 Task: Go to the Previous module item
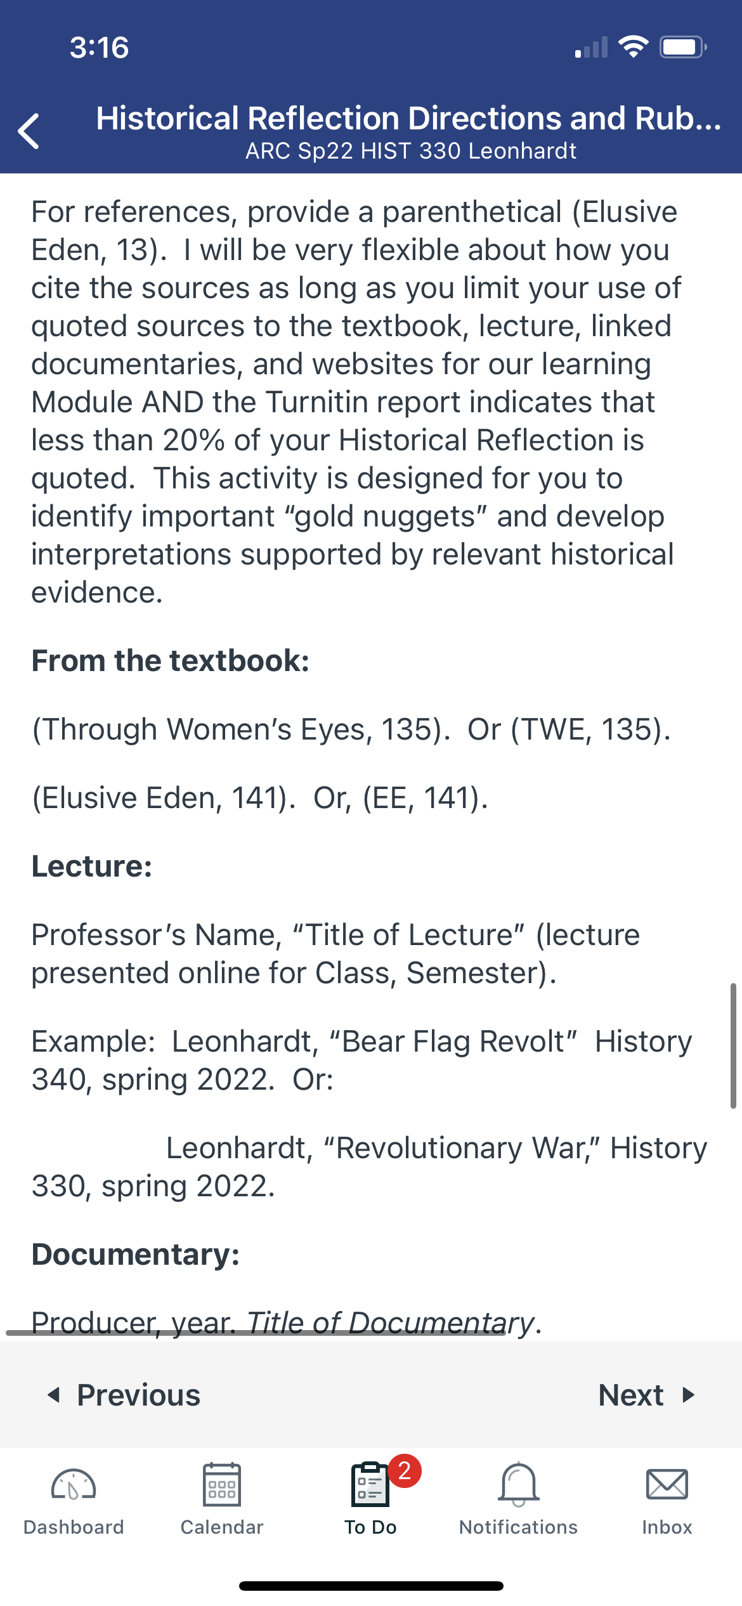click(x=124, y=1395)
